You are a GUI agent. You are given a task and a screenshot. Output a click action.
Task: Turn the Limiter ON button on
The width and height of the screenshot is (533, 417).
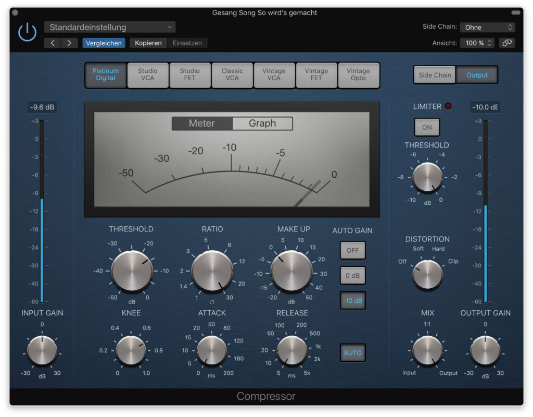[427, 127]
